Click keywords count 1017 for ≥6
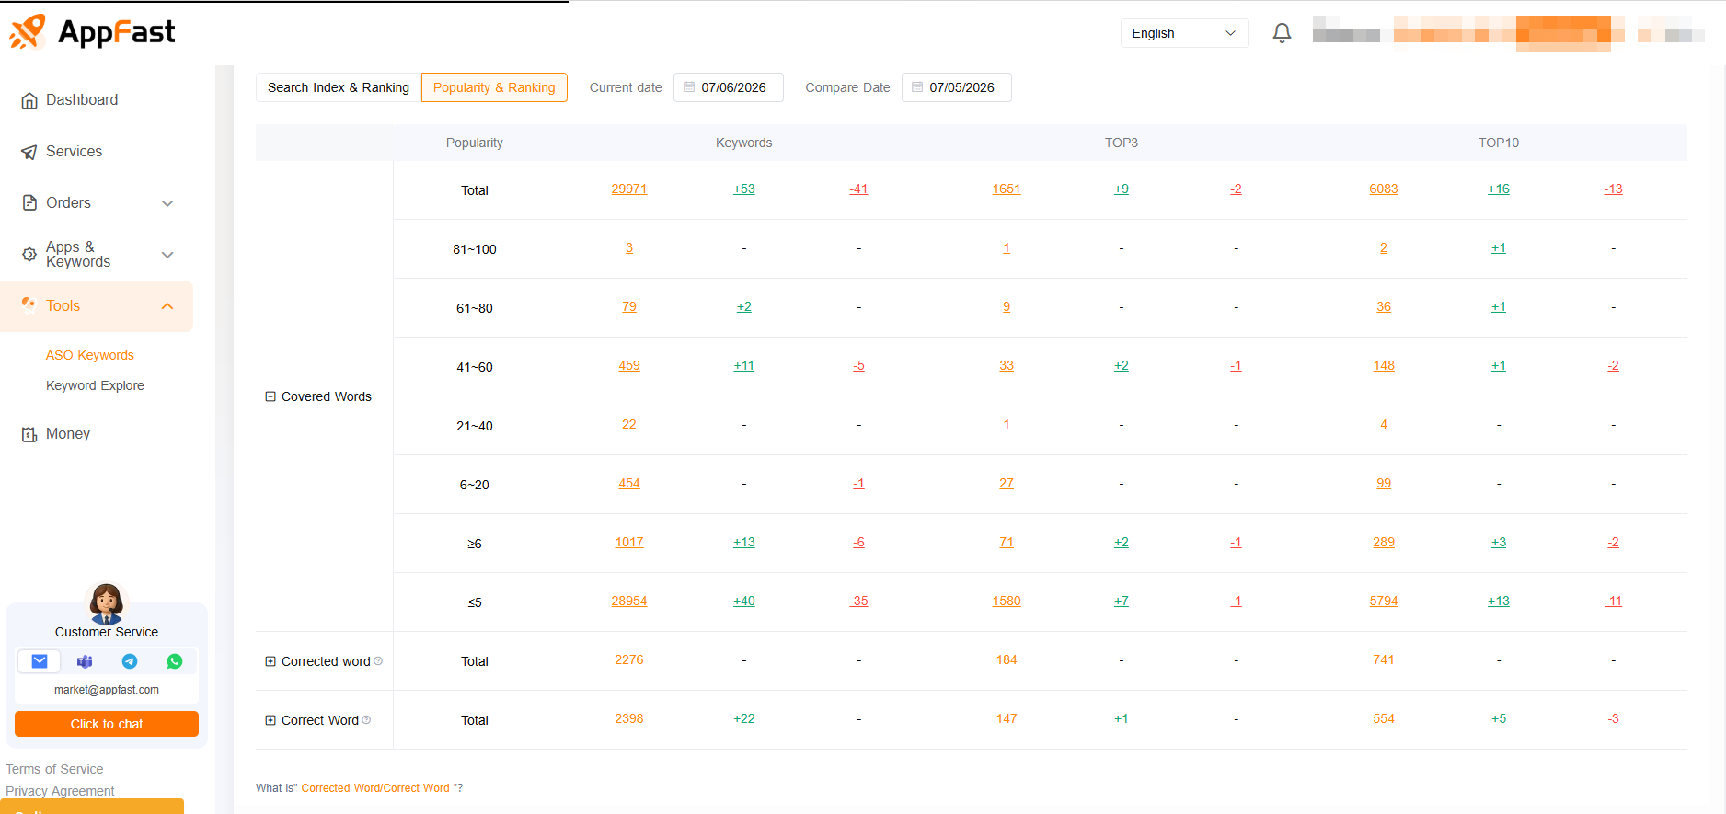1726x814 pixels. [629, 542]
